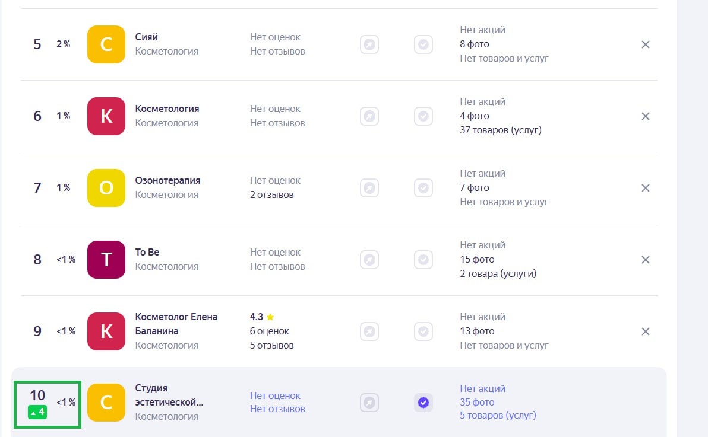
Task: Remove the Сияй competitor row
Action: [x=646, y=44]
